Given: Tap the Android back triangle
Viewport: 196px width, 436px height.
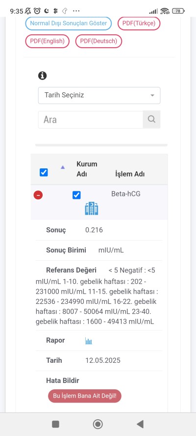Looking at the screenshot, I should [140, 424].
